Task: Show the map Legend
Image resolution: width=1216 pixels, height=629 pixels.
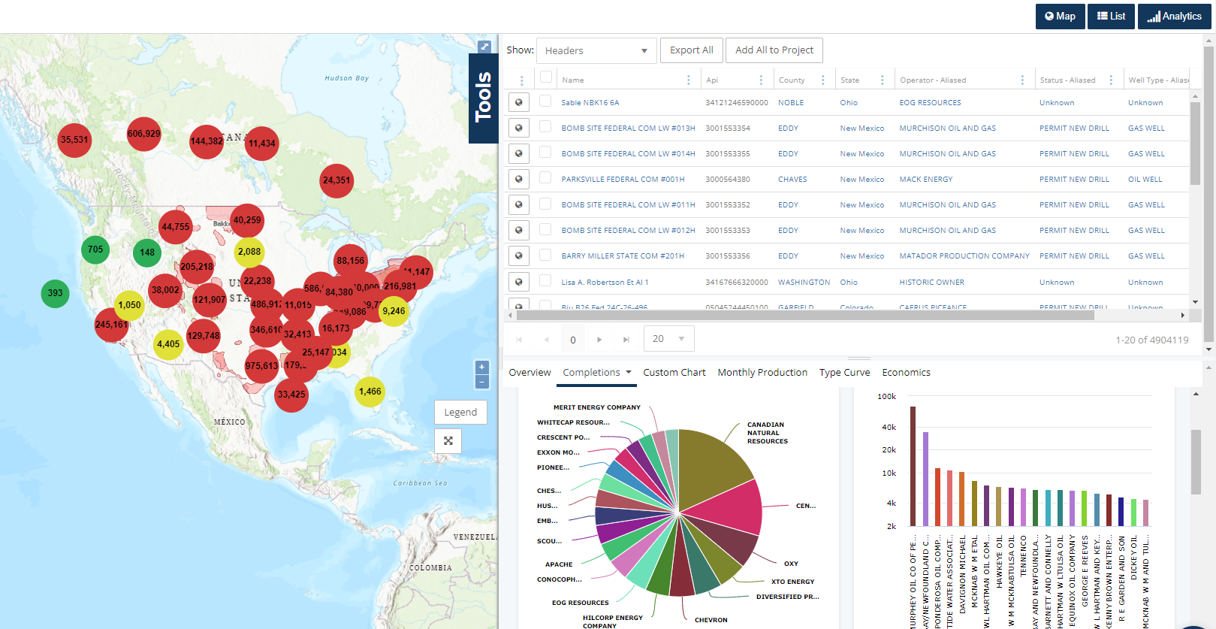Action: pos(460,412)
